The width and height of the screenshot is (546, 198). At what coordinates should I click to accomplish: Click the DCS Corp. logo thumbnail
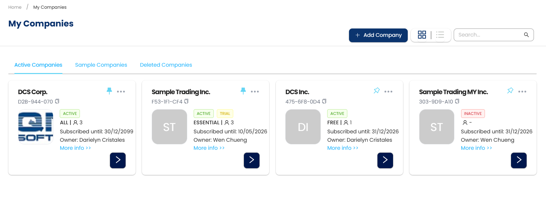(x=36, y=127)
